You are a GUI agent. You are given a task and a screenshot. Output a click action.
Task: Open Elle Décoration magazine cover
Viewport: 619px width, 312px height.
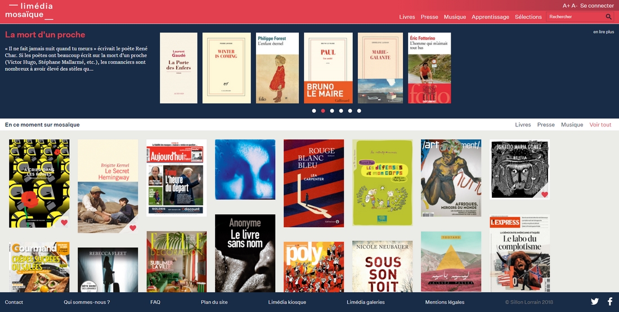[x=177, y=262]
